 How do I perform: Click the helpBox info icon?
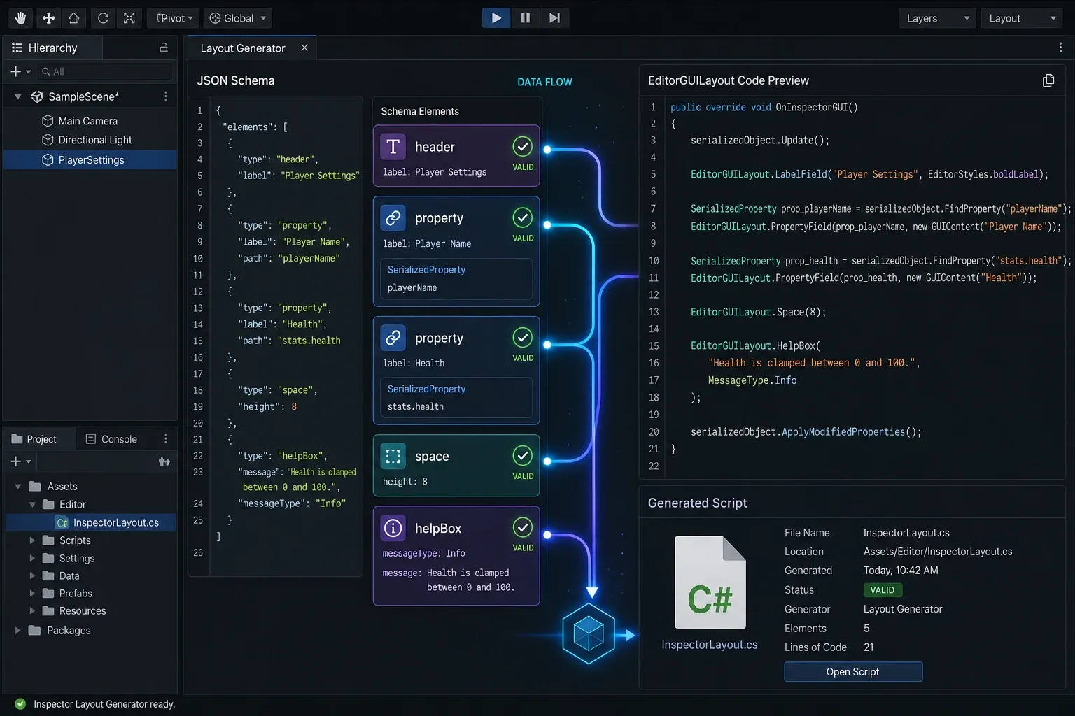[393, 528]
